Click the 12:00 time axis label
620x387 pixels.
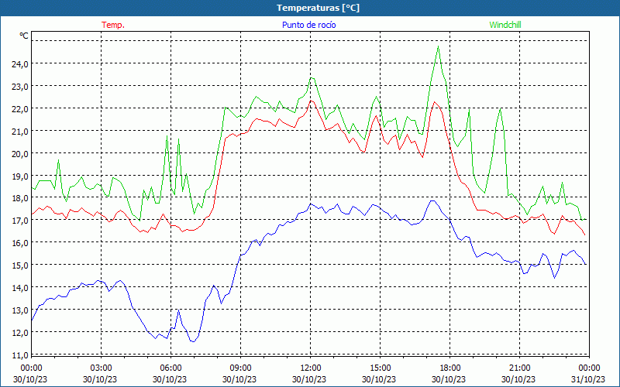pyautogui.click(x=311, y=368)
